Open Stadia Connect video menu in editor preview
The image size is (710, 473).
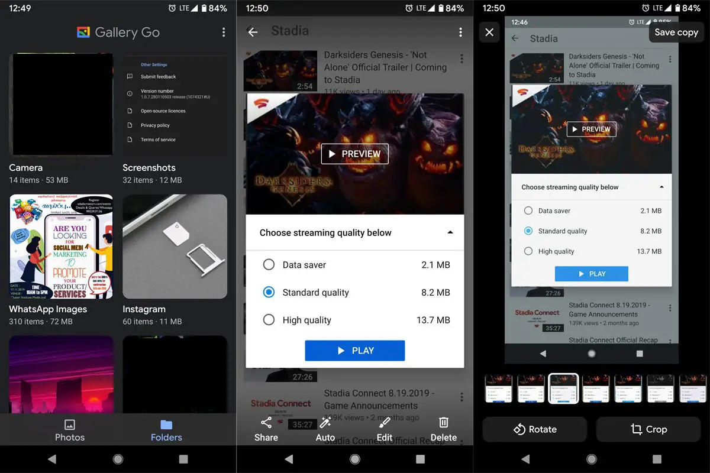tap(670, 308)
